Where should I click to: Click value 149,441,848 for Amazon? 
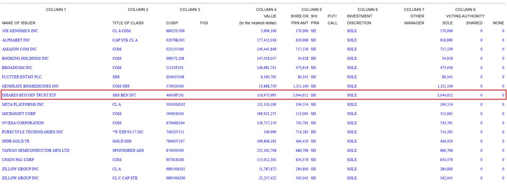click(266, 49)
